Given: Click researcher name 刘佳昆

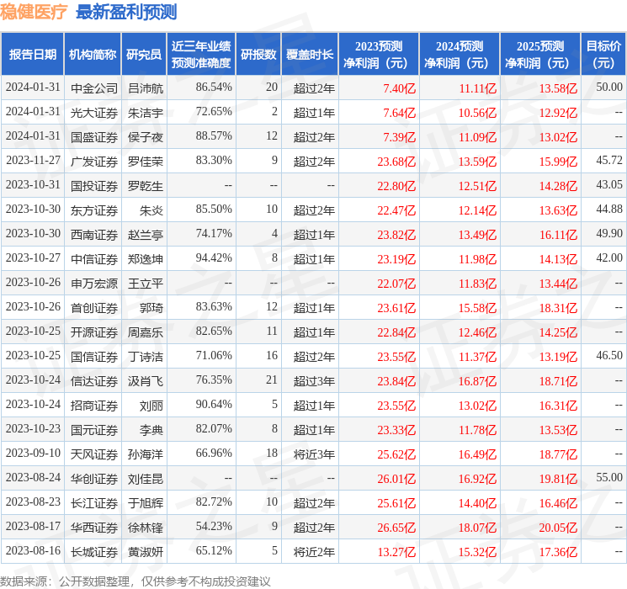Looking at the screenshot, I should coord(146,478).
